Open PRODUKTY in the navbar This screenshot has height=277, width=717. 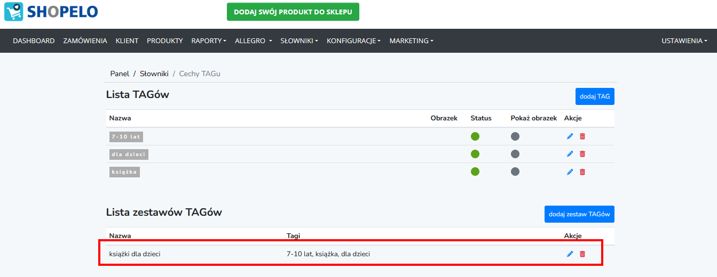coord(165,40)
